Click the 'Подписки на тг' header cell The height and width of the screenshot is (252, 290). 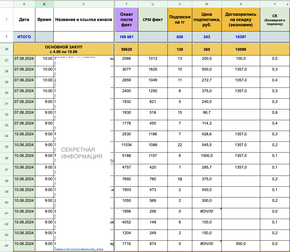pos(180,20)
